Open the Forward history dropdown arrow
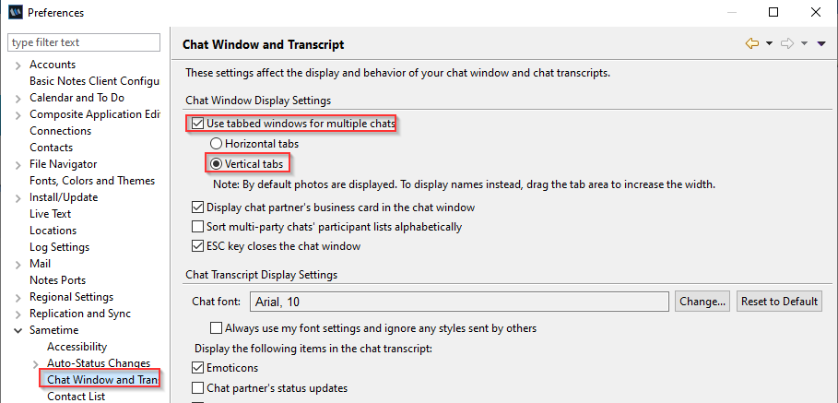 (x=804, y=44)
